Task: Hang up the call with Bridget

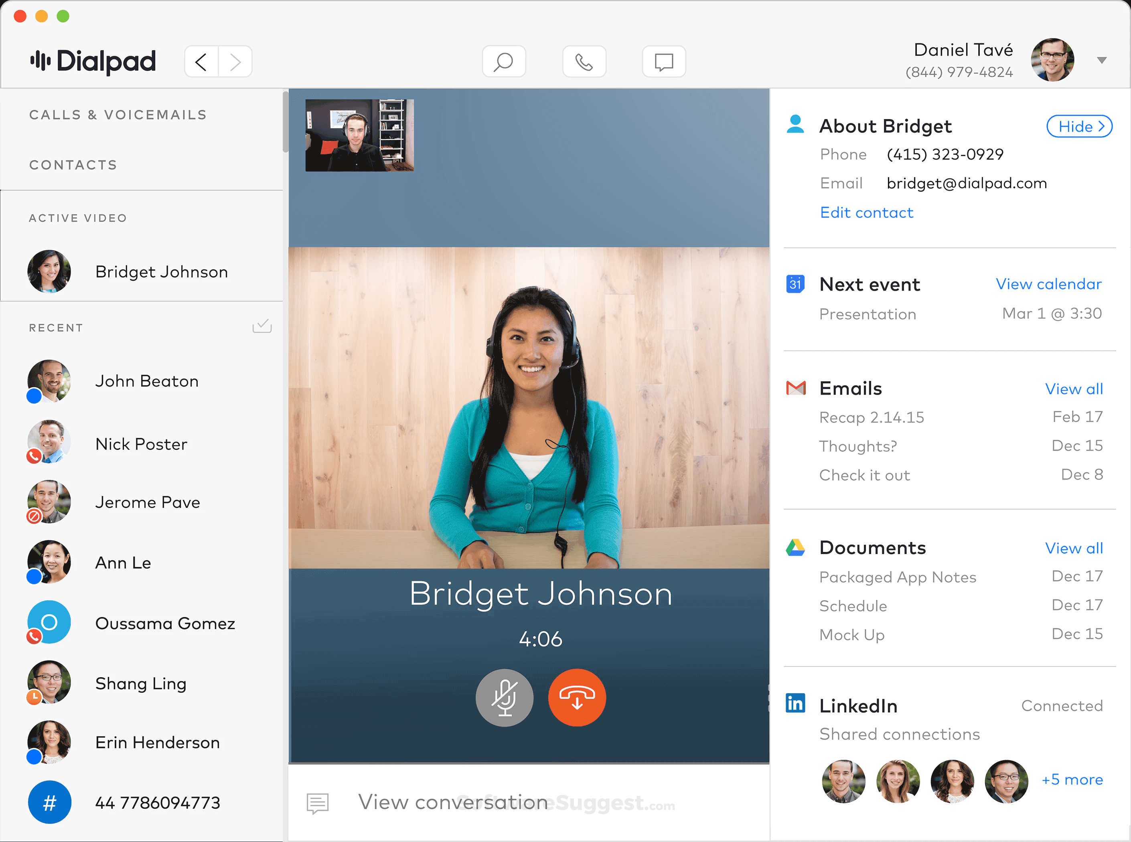Action: click(x=576, y=697)
